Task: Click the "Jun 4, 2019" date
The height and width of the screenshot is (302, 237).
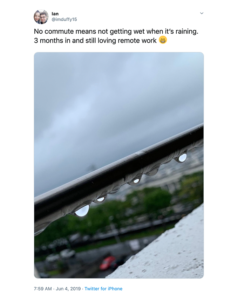Action: [68, 289]
